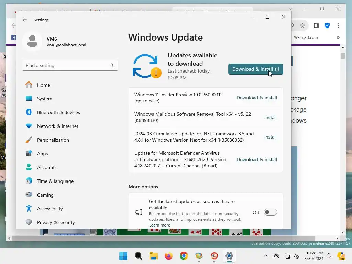Open Chrome side panel icon
The image size is (352, 264).
tap(316, 25)
